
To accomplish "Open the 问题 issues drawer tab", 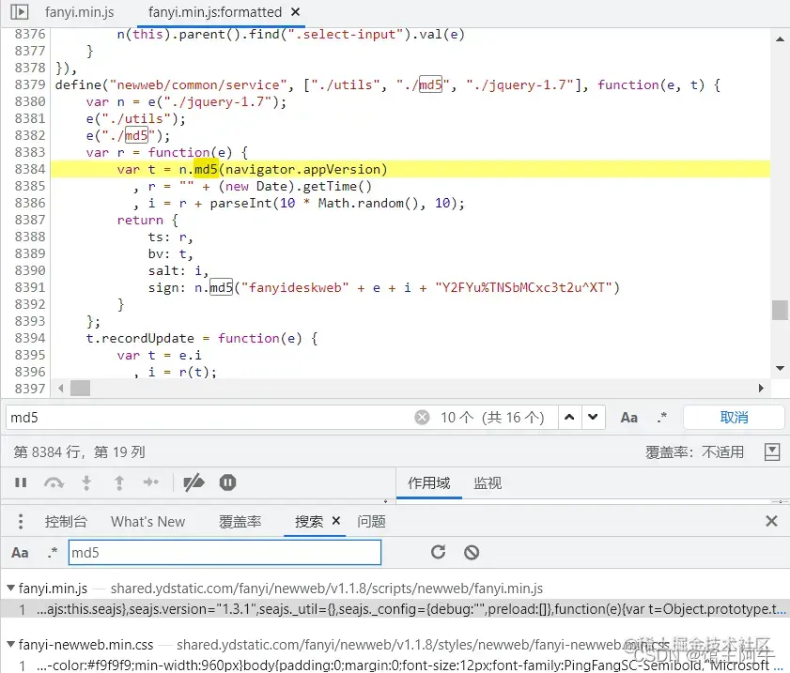I will tap(371, 522).
